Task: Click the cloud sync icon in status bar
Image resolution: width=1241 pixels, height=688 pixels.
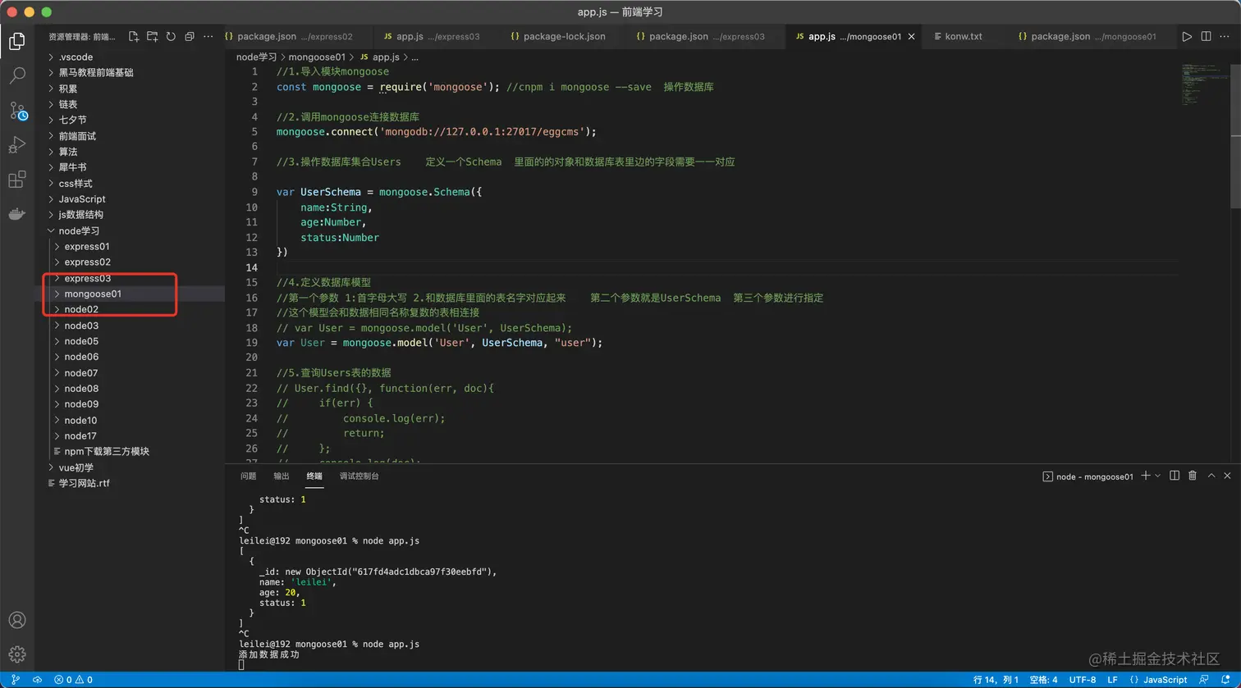Action: coord(38,680)
